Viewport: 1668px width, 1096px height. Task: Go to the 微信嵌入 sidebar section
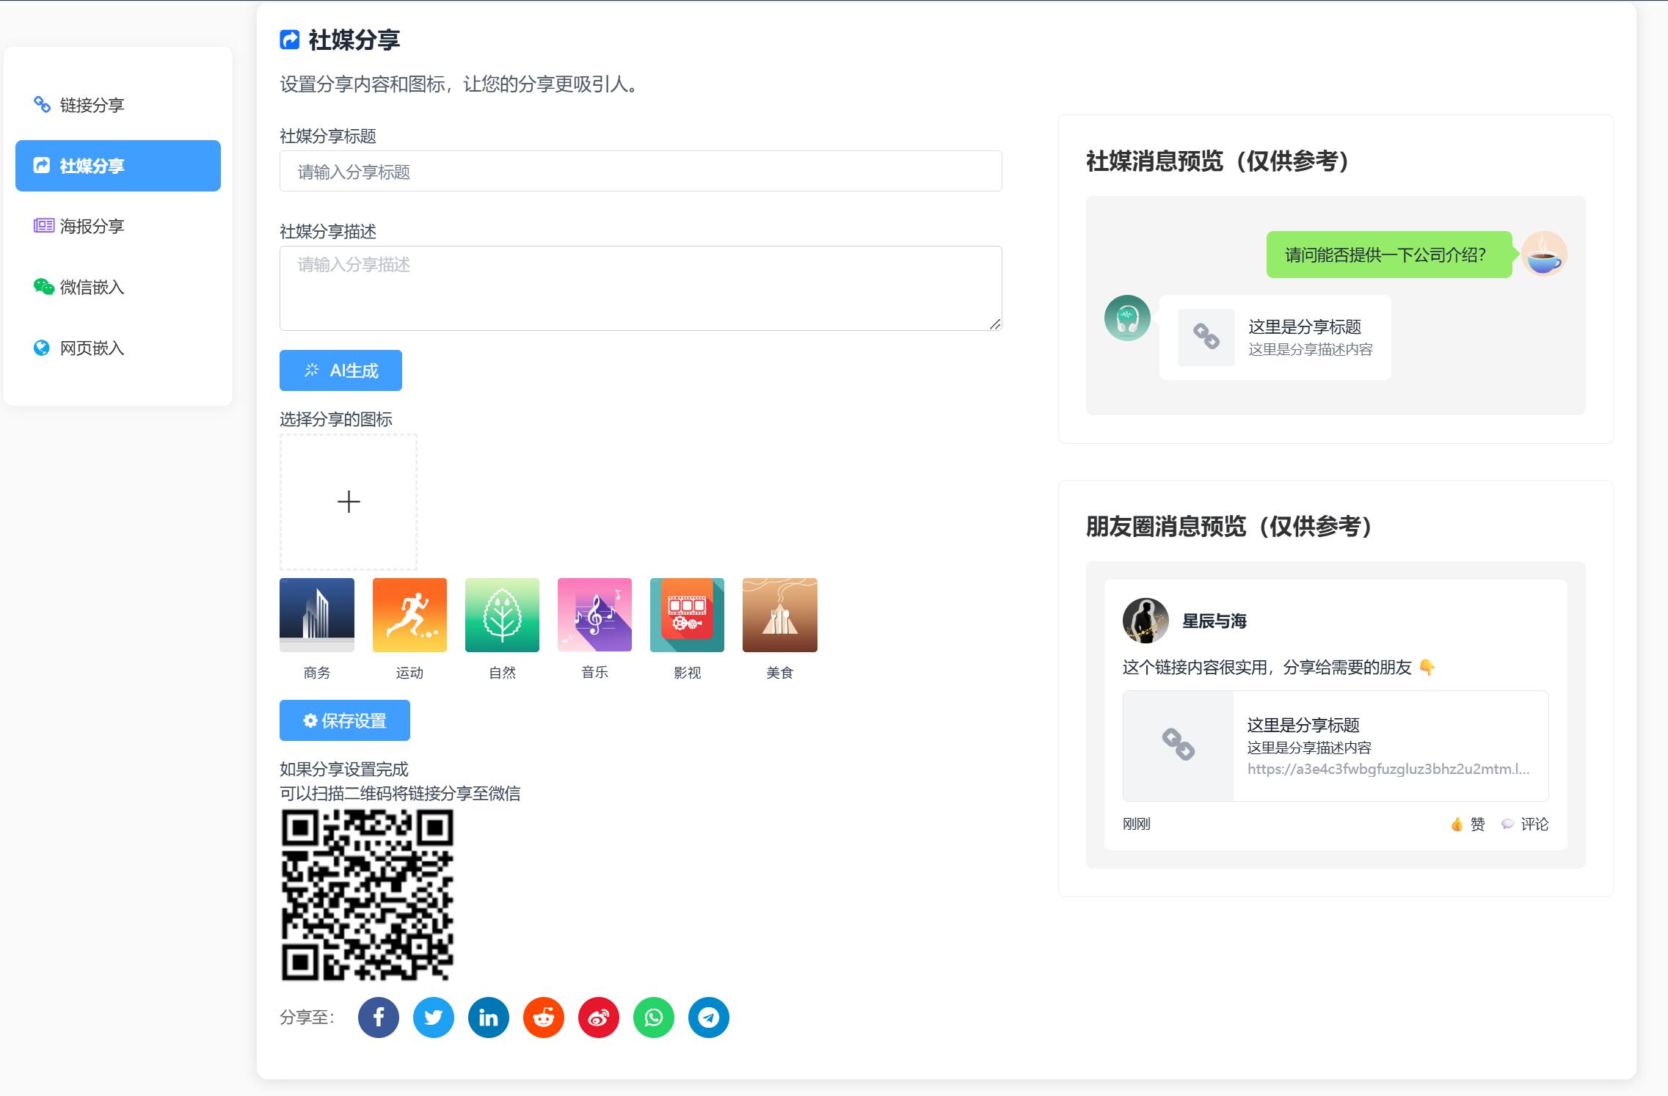point(92,287)
